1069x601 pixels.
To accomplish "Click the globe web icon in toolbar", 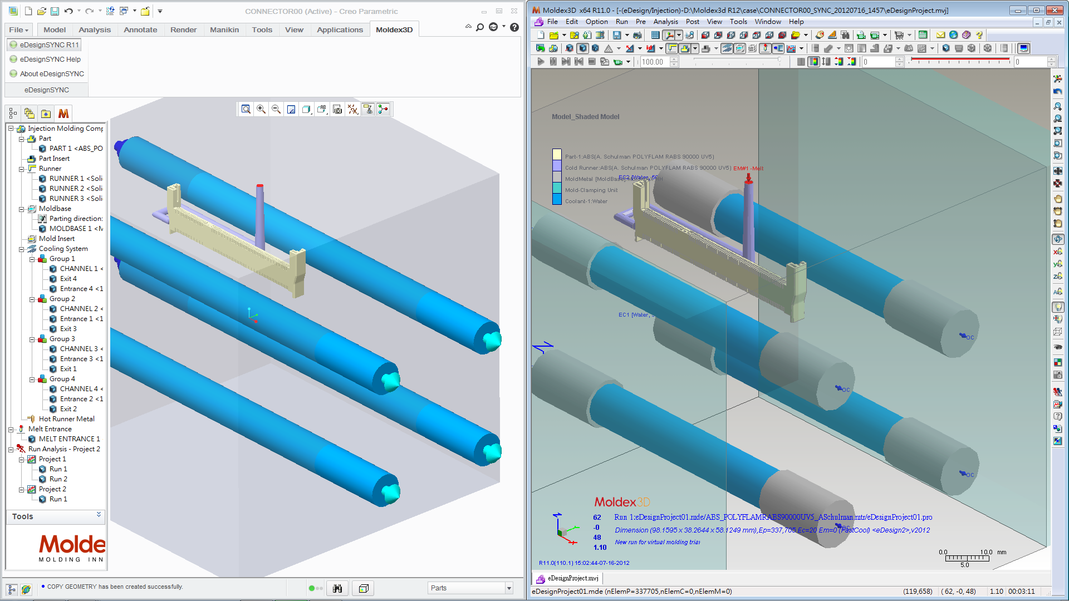I will 954,35.
